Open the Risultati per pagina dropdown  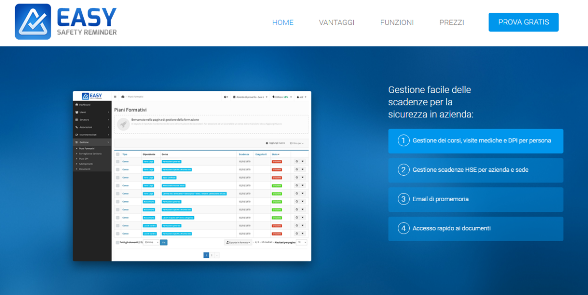pyautogui.click(x=301, y=242)
